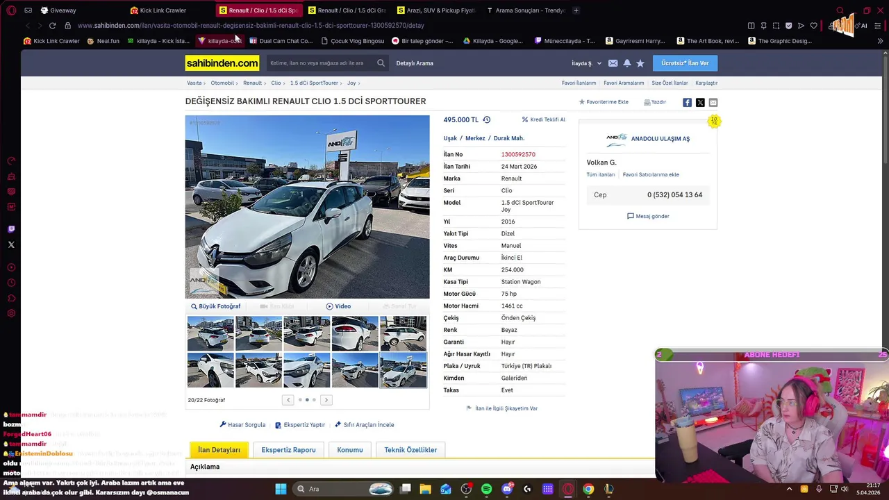Show hidden bookmarks with double chevron
The height and width of the screenshot is (500, 889).
[880, 41]
